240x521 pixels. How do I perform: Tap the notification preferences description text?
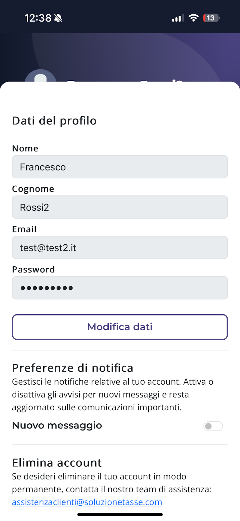[x=113, y=395]
